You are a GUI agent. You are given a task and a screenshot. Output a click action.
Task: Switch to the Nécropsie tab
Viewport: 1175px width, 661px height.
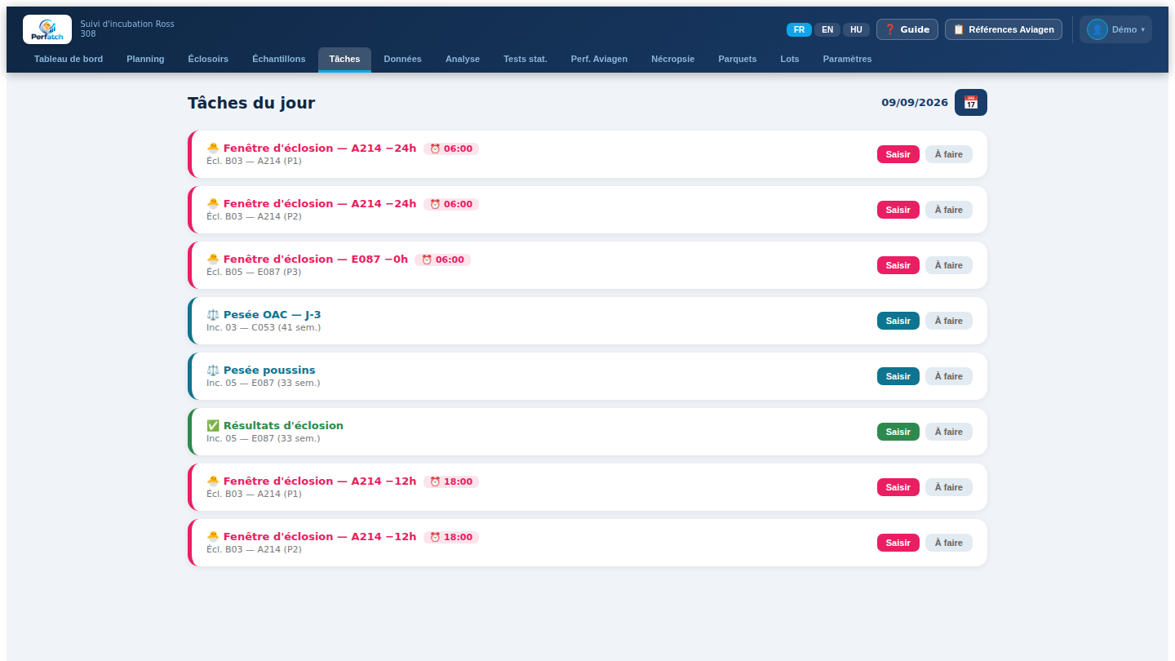pos(673,59)
